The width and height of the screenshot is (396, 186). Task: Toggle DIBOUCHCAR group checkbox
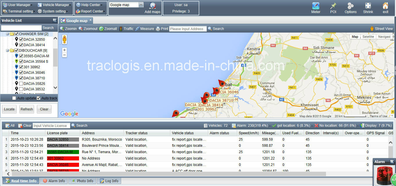[17, 51]
